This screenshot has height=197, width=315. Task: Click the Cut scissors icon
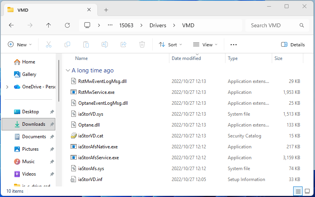(49, 44)
